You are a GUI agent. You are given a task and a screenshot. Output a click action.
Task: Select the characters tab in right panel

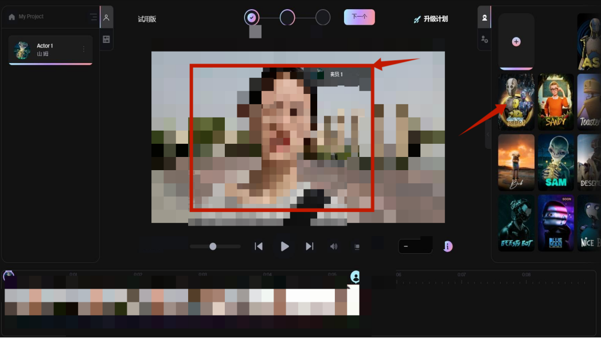point(485,18)
